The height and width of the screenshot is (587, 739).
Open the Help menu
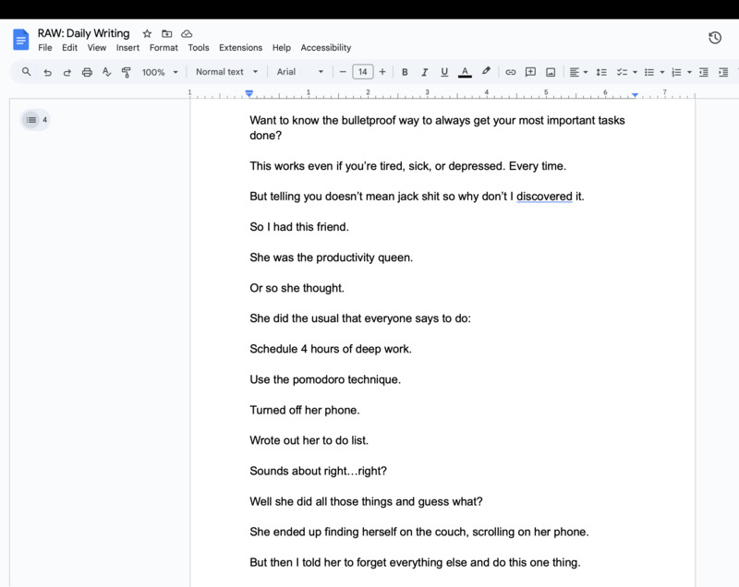(x=282, y=48)
